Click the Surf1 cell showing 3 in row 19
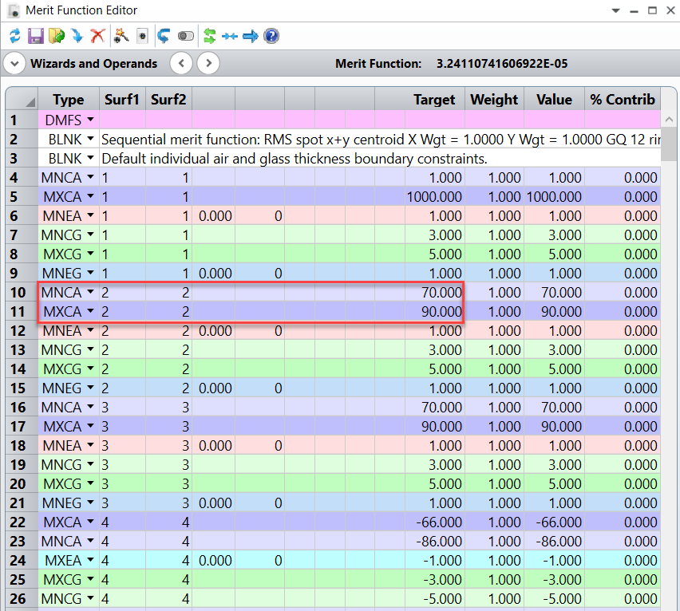680x611 pixels. [122, 464]
